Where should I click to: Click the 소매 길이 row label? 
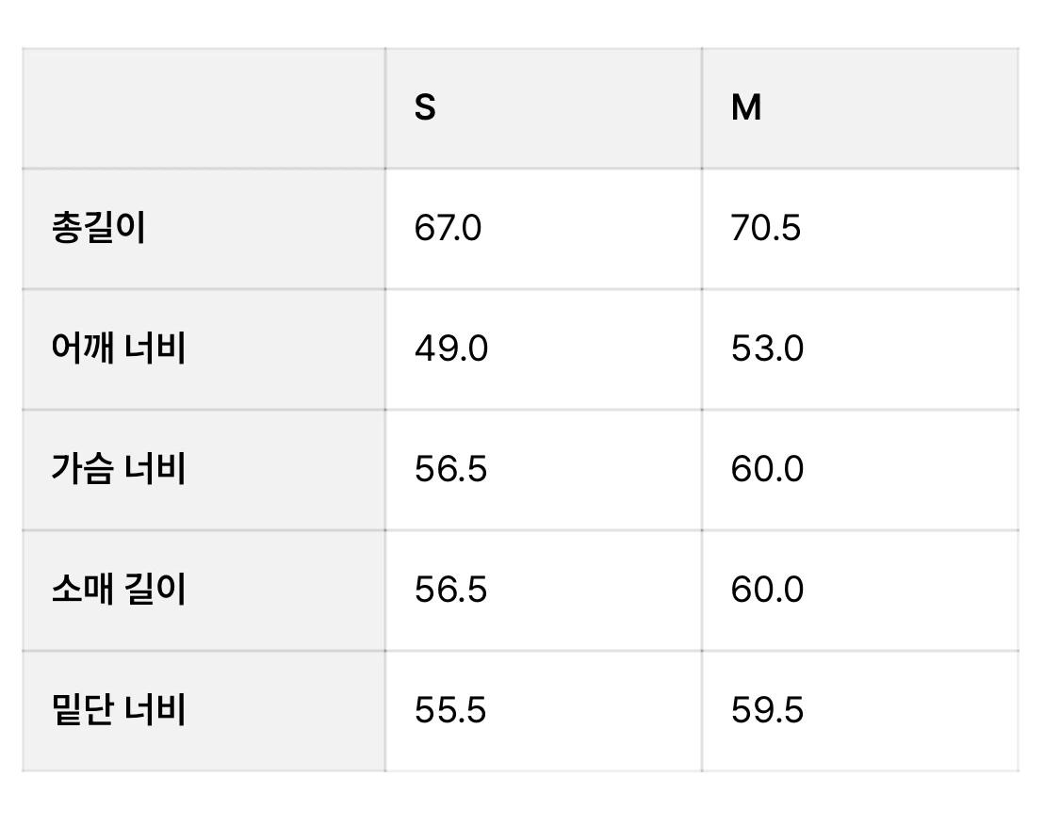[119, 589]
